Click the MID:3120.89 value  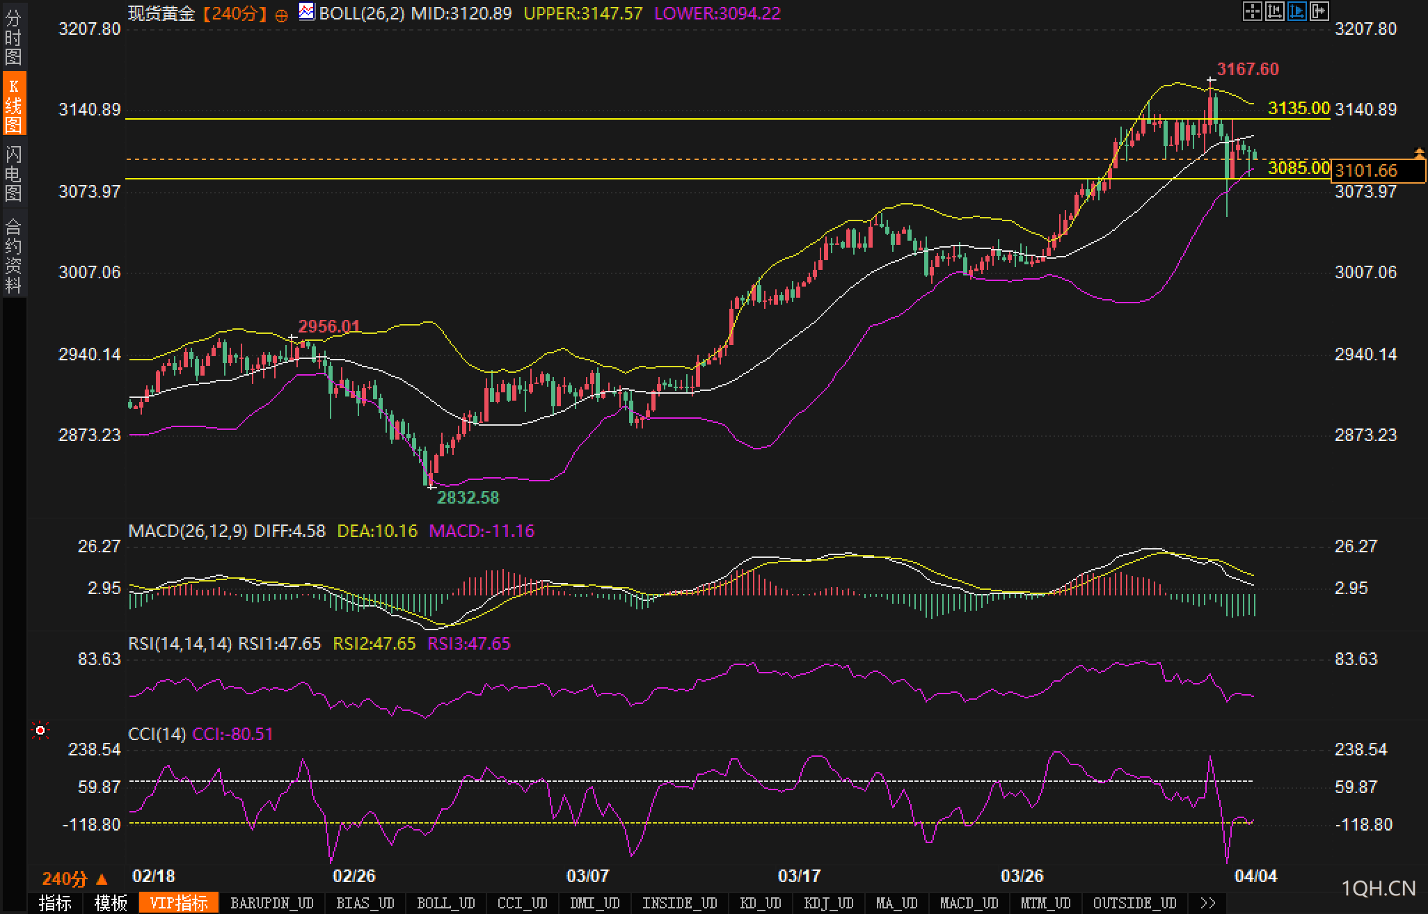coord(461,13)
